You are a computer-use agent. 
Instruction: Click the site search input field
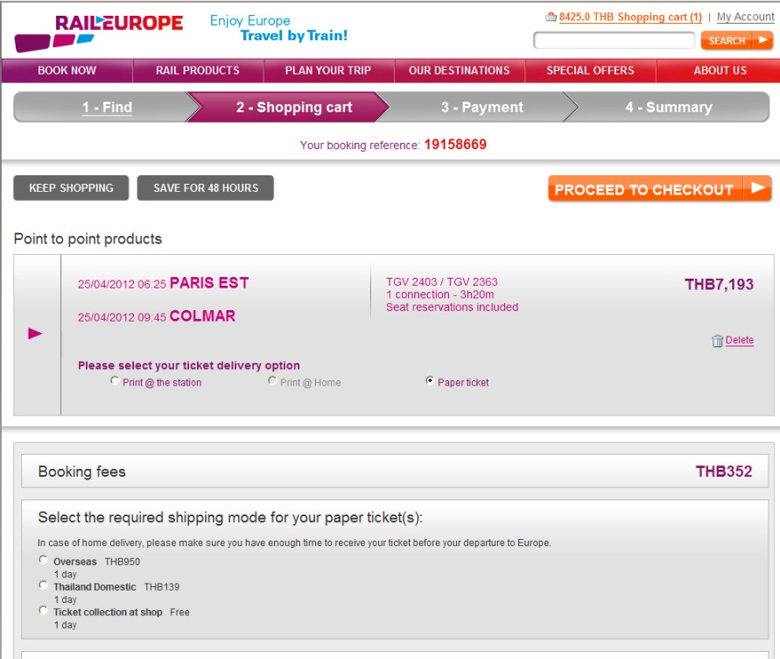[x=614, y=40]
